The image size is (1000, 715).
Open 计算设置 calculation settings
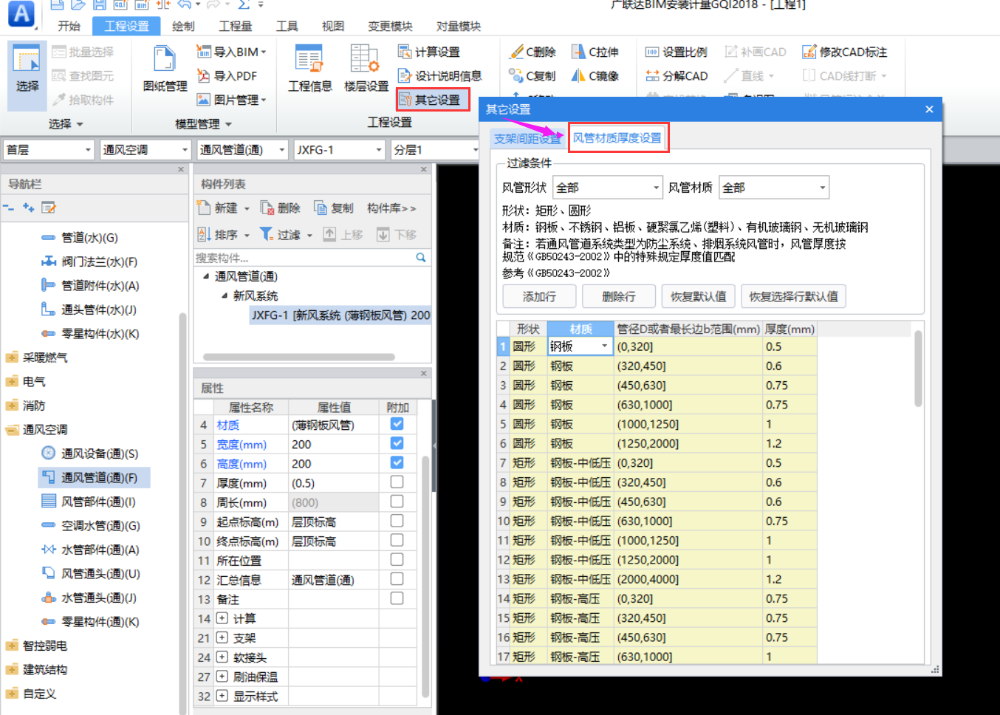429,52
